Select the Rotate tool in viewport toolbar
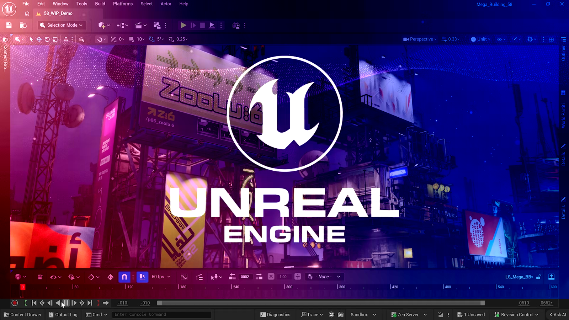Viewport: 569px width, 320px height. point(47,39)
